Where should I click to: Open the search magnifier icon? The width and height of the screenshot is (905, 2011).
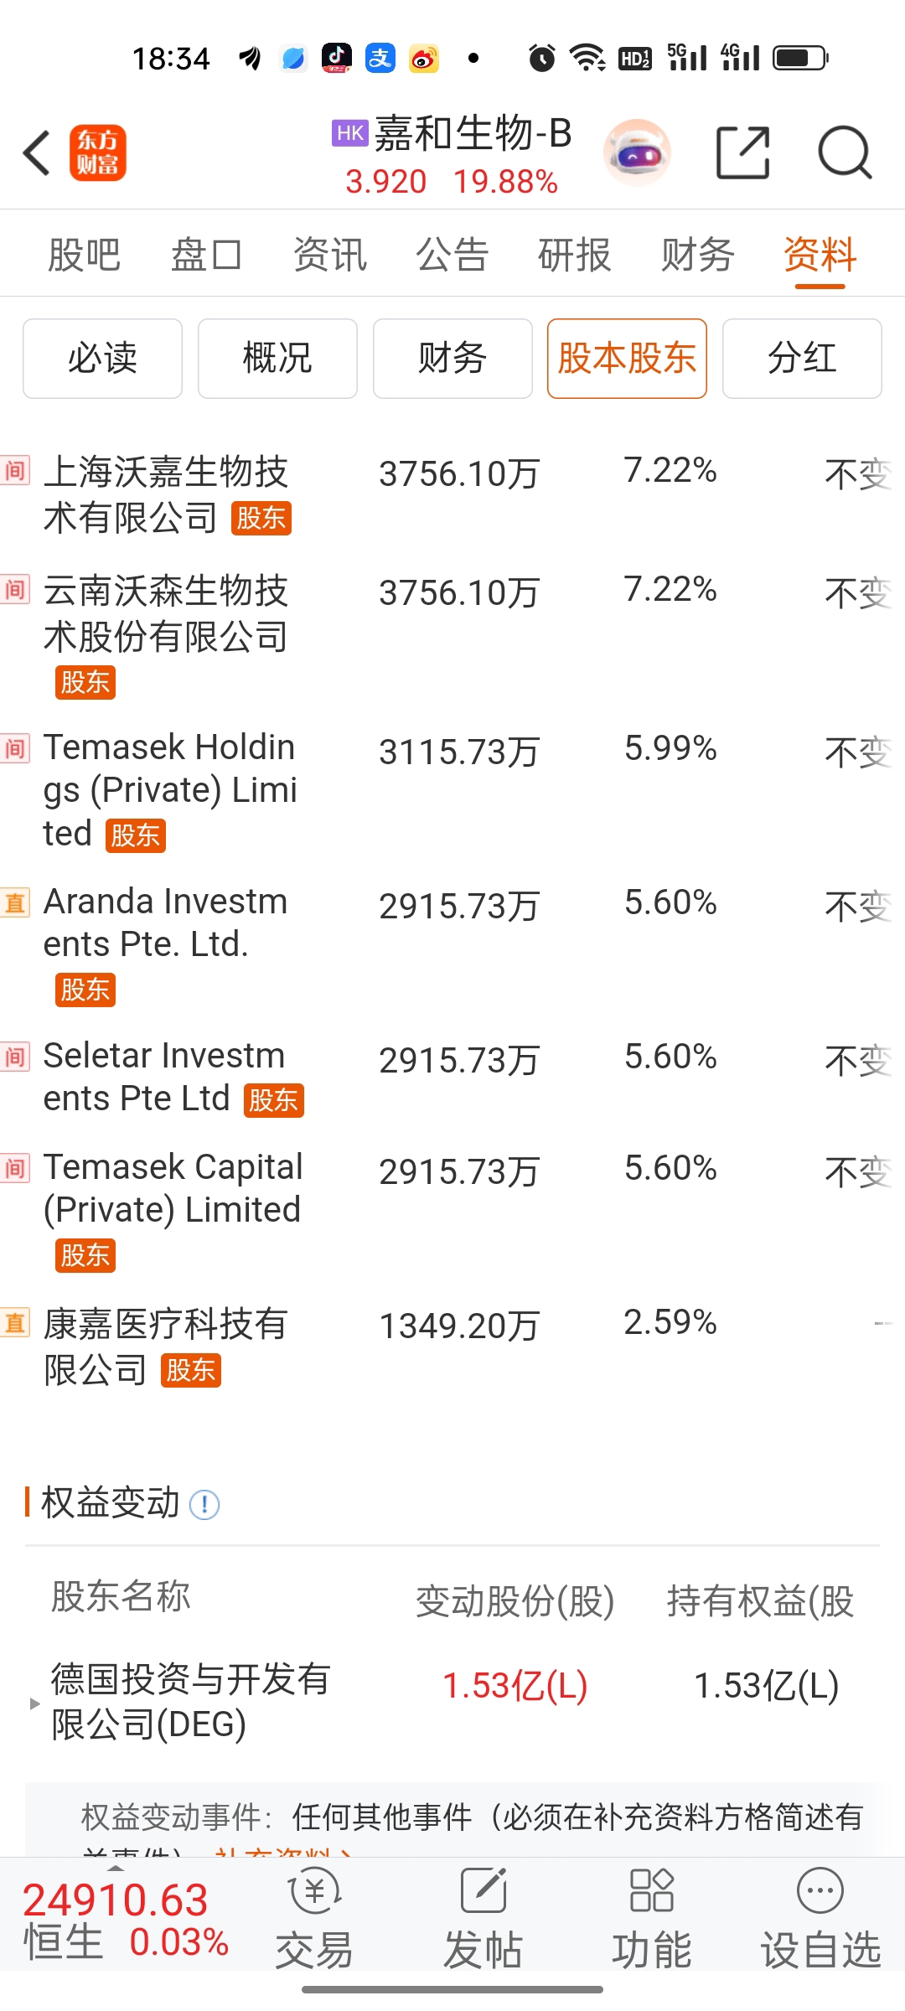(x=845, y=153)
